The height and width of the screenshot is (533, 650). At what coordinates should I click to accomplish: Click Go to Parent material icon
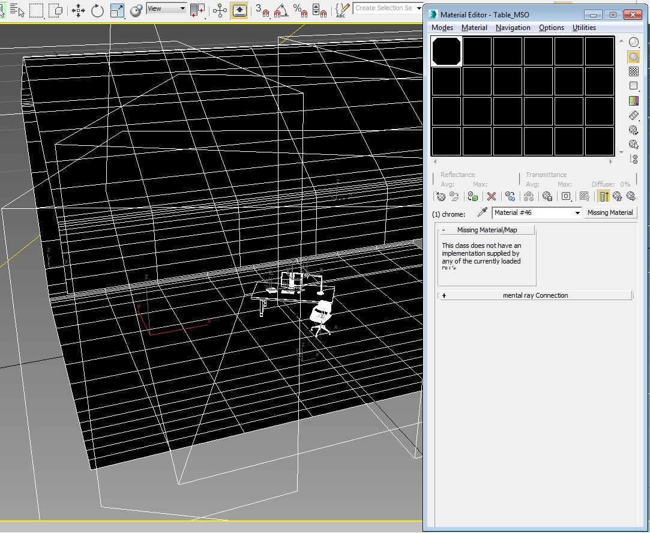click(x=618, y=196)
